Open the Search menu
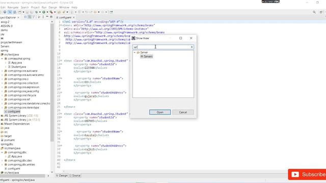 pyautogui.click(x=24, y=7)
